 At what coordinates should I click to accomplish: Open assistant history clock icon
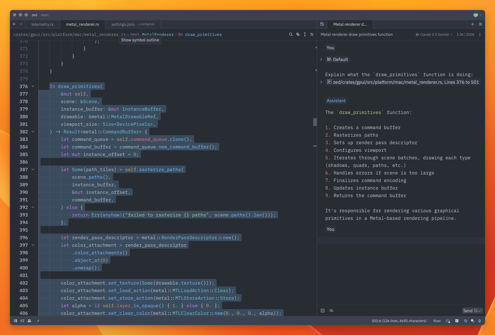322,24
